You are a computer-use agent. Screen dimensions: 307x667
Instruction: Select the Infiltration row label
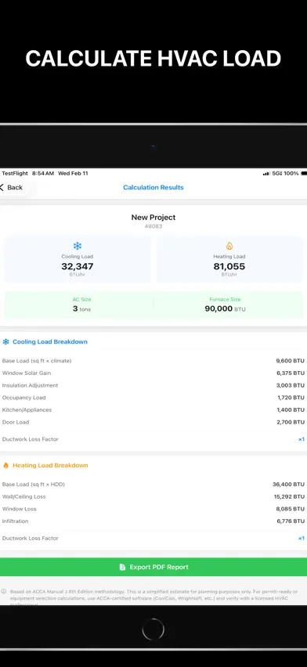(x=16, y=521)
